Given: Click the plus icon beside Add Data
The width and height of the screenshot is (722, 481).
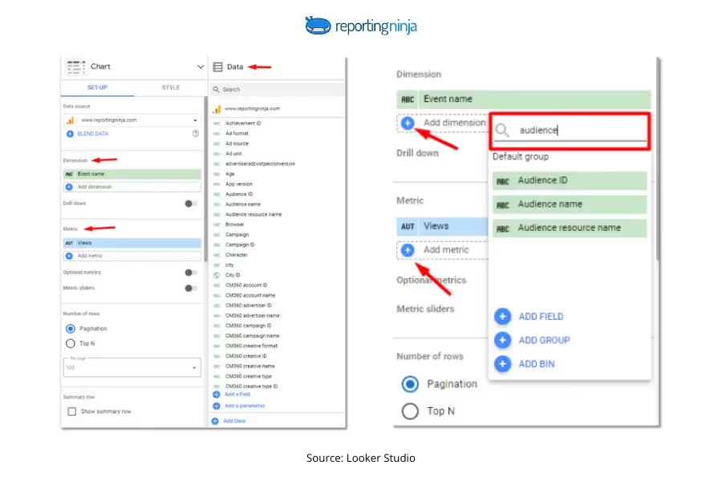Looking at the screenshot, I should [x=215, y=421].
